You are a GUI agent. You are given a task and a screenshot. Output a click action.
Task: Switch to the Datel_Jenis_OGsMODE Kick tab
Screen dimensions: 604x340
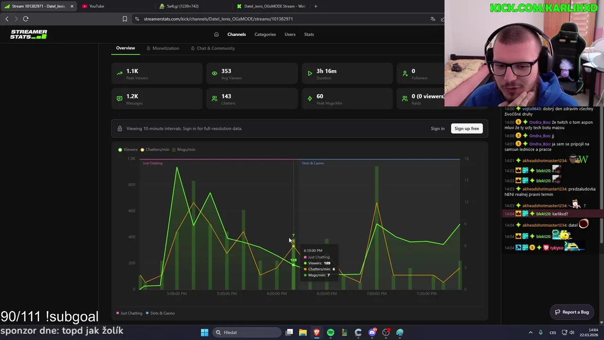(271, 6)
